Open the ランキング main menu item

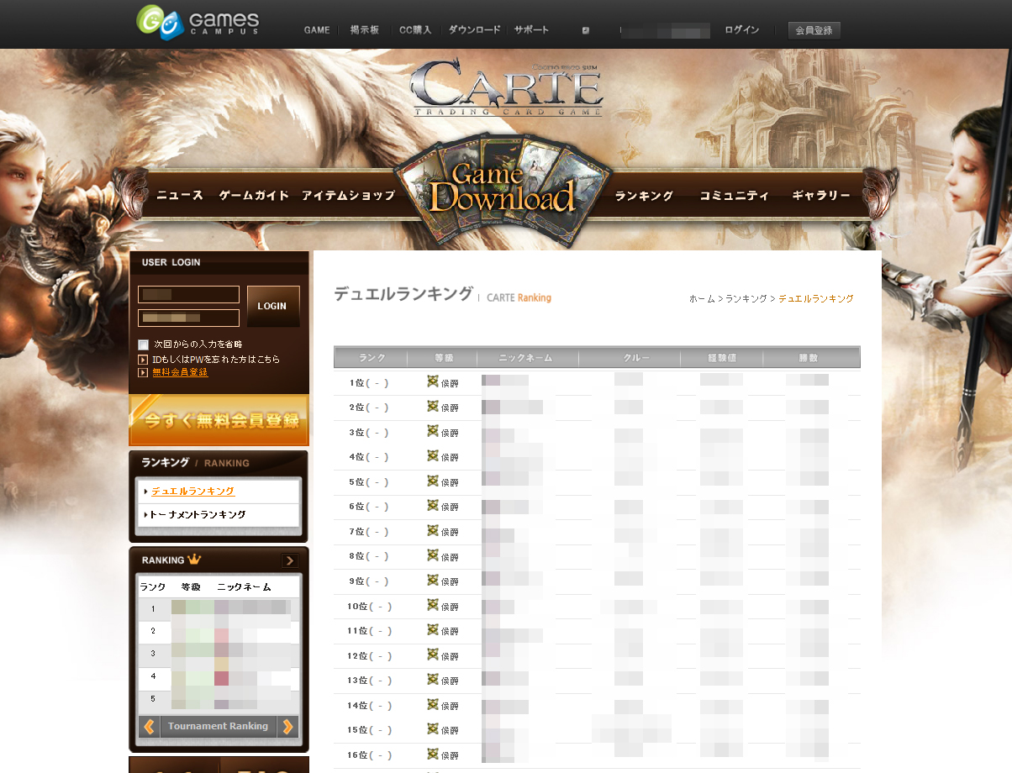point(644,195)
